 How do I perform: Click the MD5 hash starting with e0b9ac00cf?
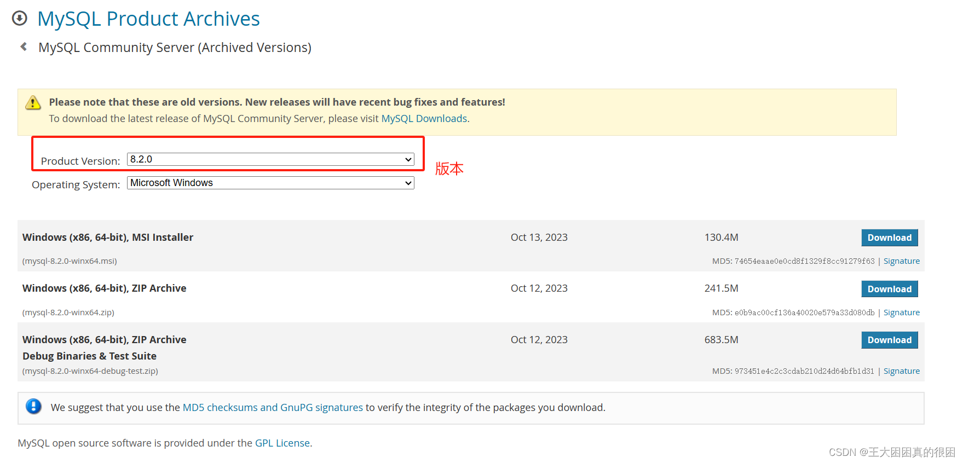(x=805, y=312)
